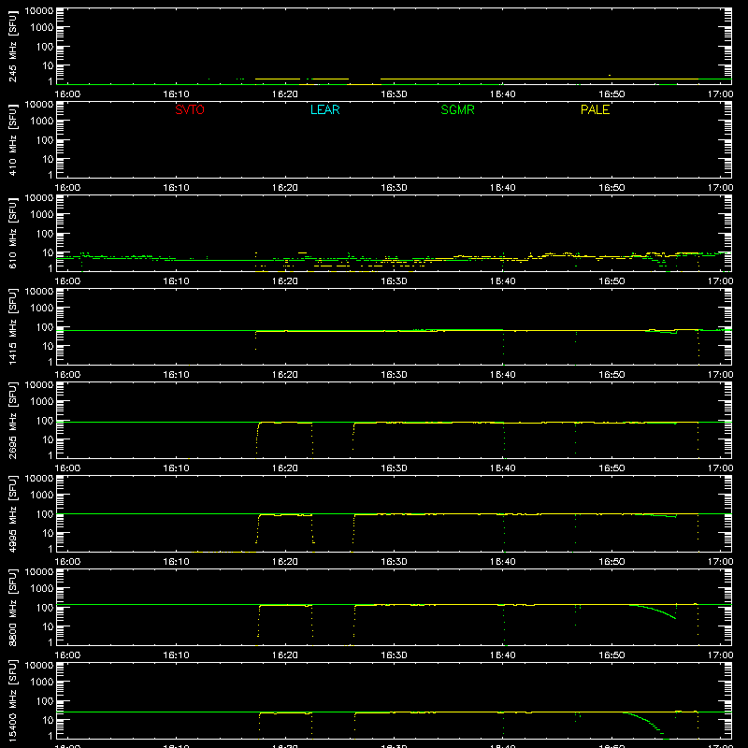This screenshot has width=748, height=748.
Task: Click the 16:00 tick under the 410 MHz panel
Action: tap(67, 188)
